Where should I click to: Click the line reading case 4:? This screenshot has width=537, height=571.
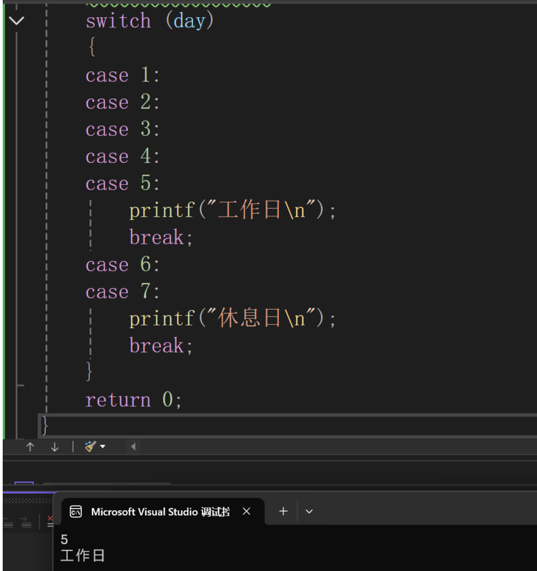(122, 156)
